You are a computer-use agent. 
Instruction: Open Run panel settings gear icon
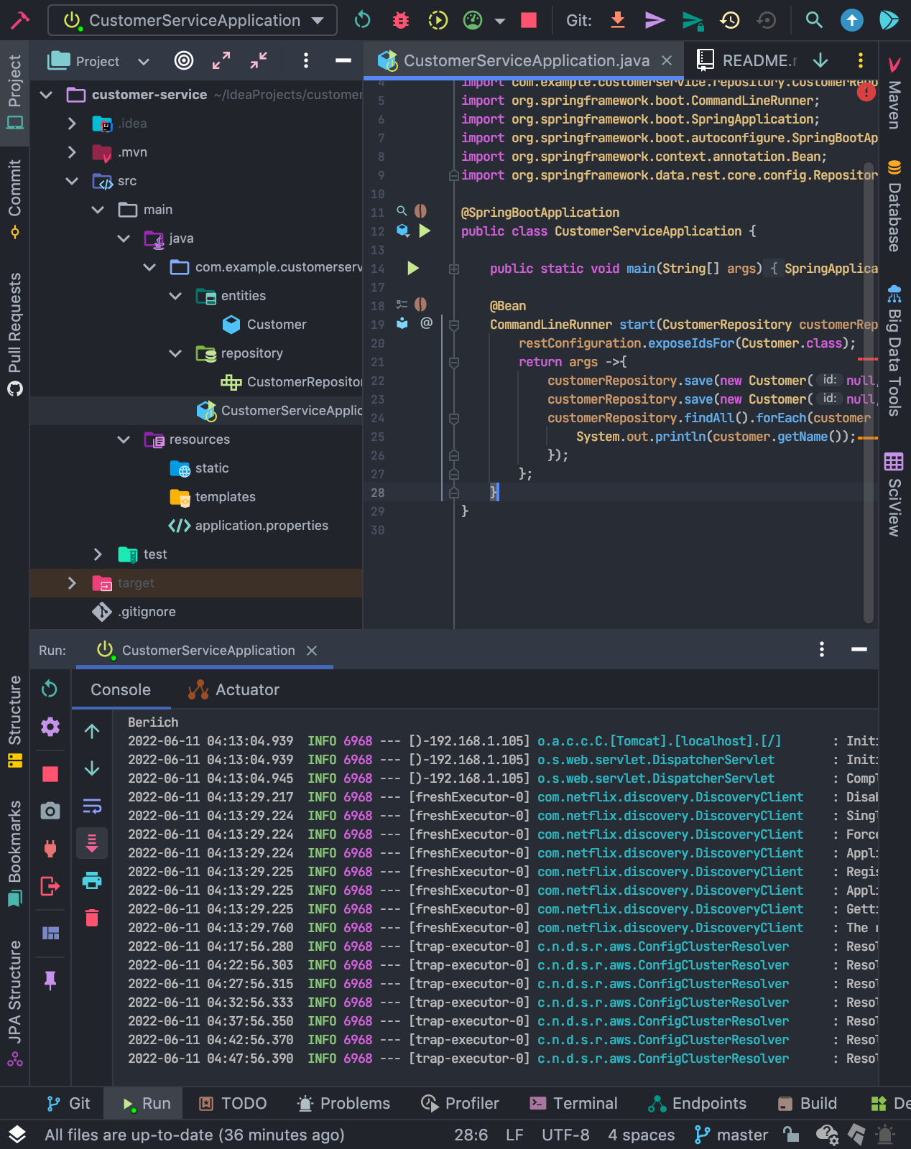pyautogui.click(x=50, y=727)
